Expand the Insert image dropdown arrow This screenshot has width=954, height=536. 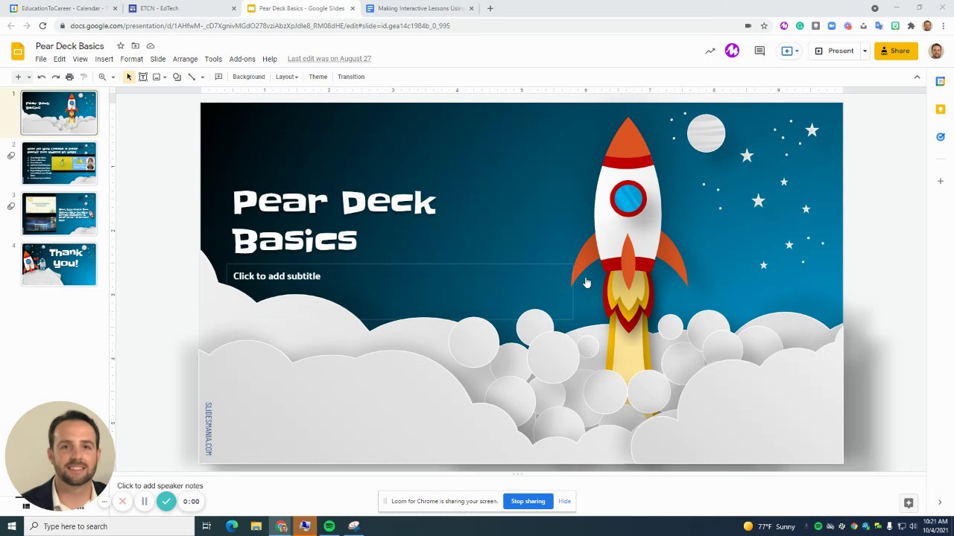click(x=165, y=77)
